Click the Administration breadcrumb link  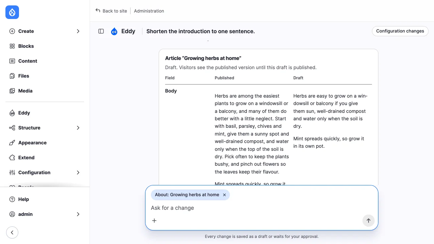click(x=149, y=11)
